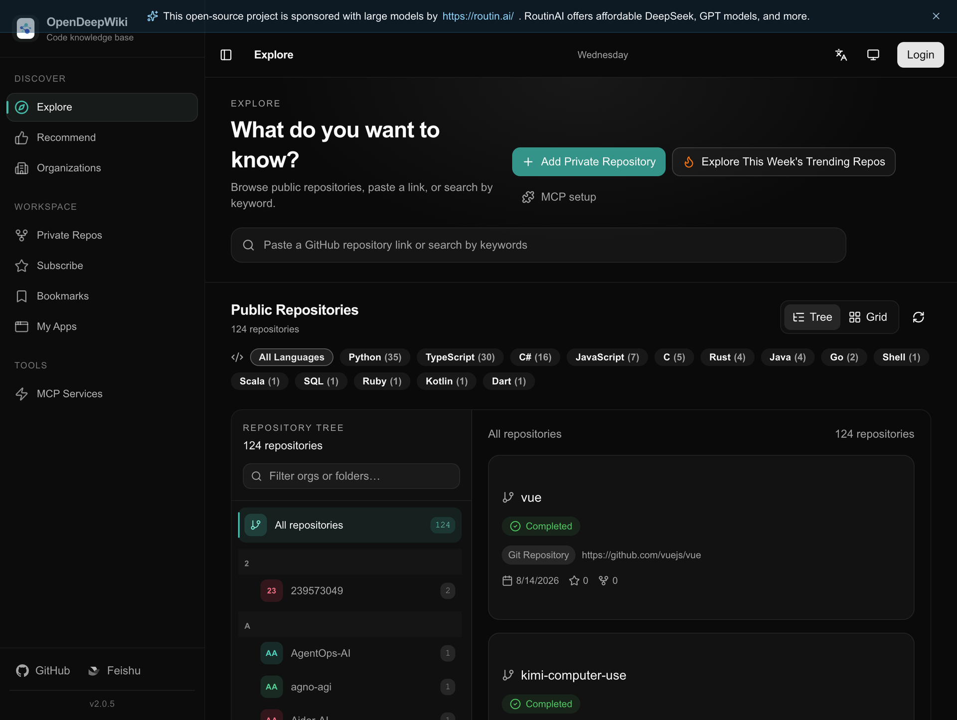The height and width of the screenshot is (720, 957).
Task: Filter by Ruby (1)
Action: (382, 381)
